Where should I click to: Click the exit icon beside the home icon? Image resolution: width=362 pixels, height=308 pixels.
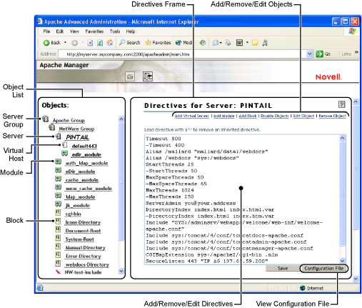pyautogui.click(x=148, y=76)
